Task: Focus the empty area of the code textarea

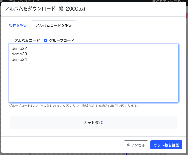Action: (x=93, y=84)
